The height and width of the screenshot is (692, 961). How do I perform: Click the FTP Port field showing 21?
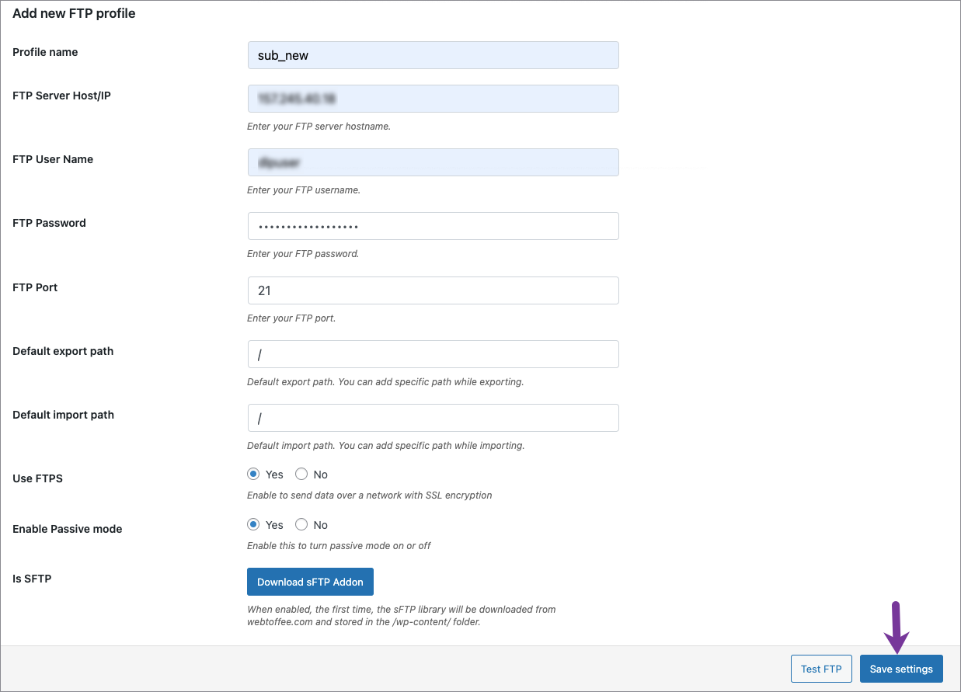(433, 290)
